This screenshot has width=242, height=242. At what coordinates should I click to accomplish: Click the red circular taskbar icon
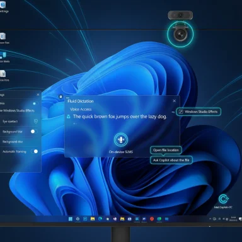[x=152, y=219]
